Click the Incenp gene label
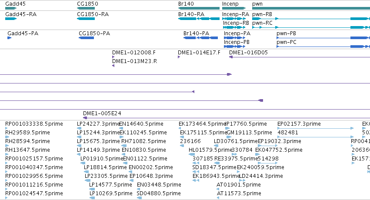This screenshot has height=200, width=370. [230, 4]
